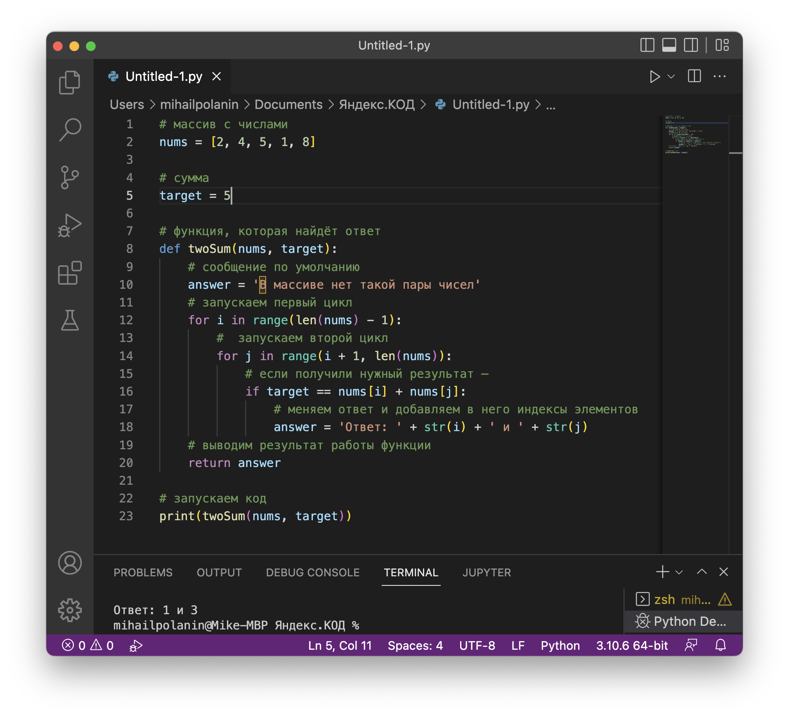Switch to the DEBUG CONSOLE tab

(x=312, y=573)
